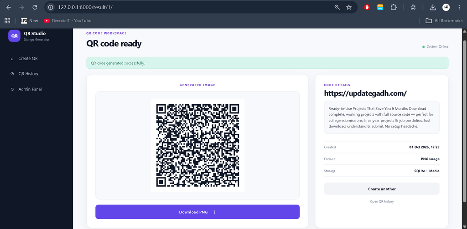This screenshot has height=229, width=467.
Task: Open QR History in sidebar
Action: tap(28, 74)
